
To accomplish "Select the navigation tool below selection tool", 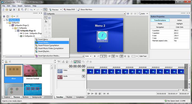I will (x=46, y=21).
